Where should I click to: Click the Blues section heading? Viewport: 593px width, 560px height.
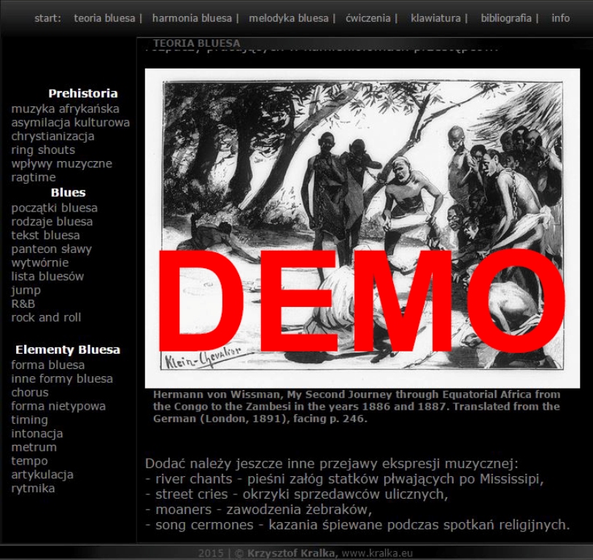pyautogui.click(x=68, y=192)
